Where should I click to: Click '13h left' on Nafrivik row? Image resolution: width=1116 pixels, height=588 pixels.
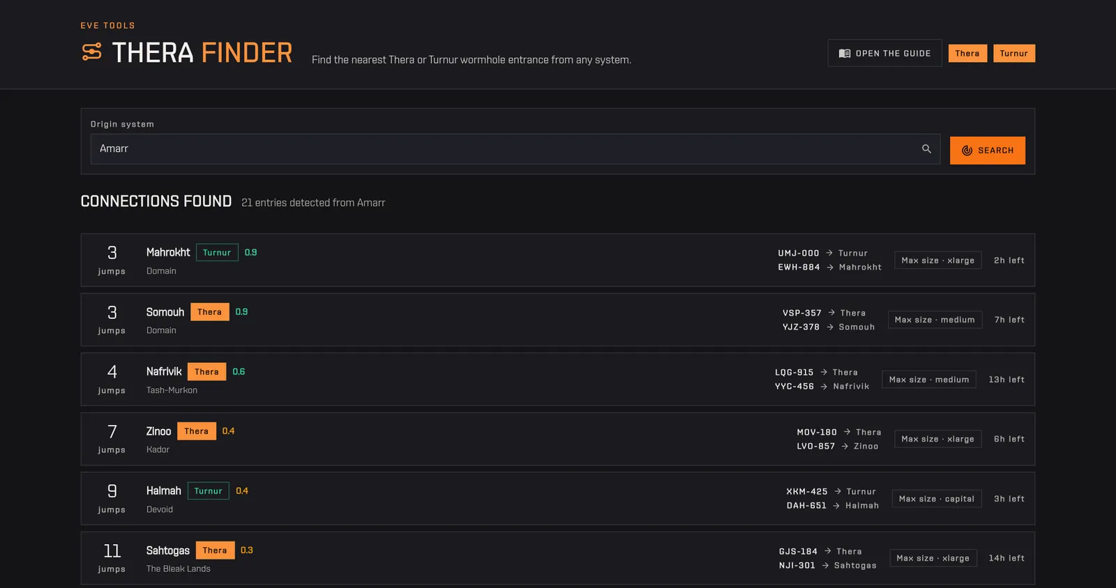[x=1006, y=380]
